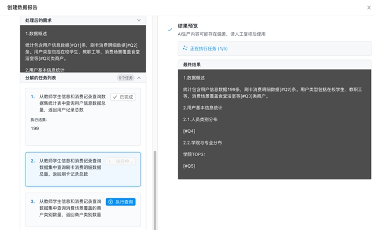
Task: Click 学院TOP3: line in result
Action: pos(194,154)
